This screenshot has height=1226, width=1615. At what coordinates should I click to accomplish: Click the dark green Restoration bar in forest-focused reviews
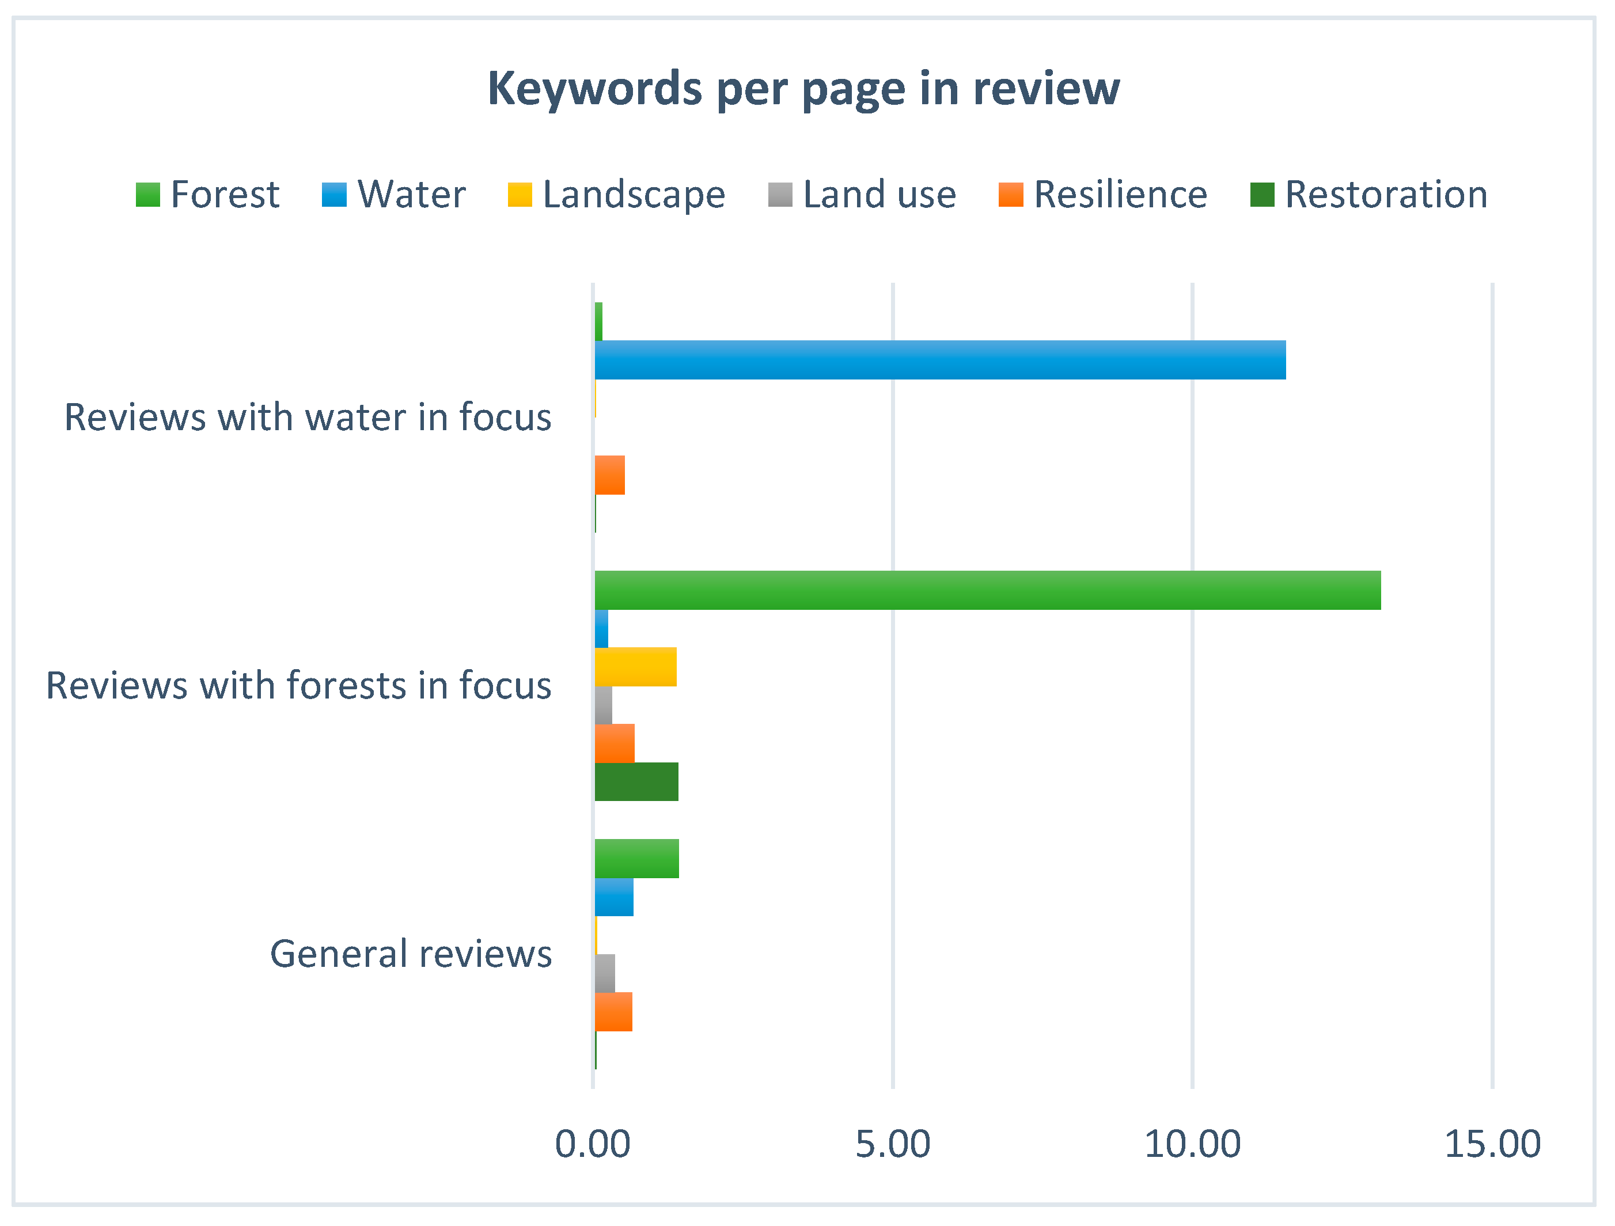coord(636,781)
